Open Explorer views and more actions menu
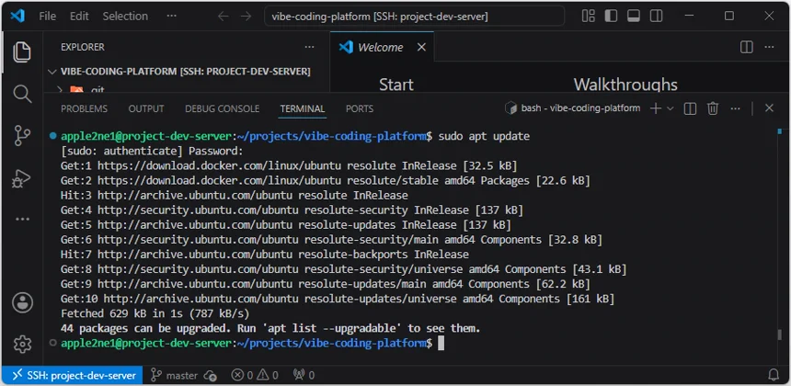Image resolution: width=791 pixels, height=386 pixels. [x=309, y=47]
